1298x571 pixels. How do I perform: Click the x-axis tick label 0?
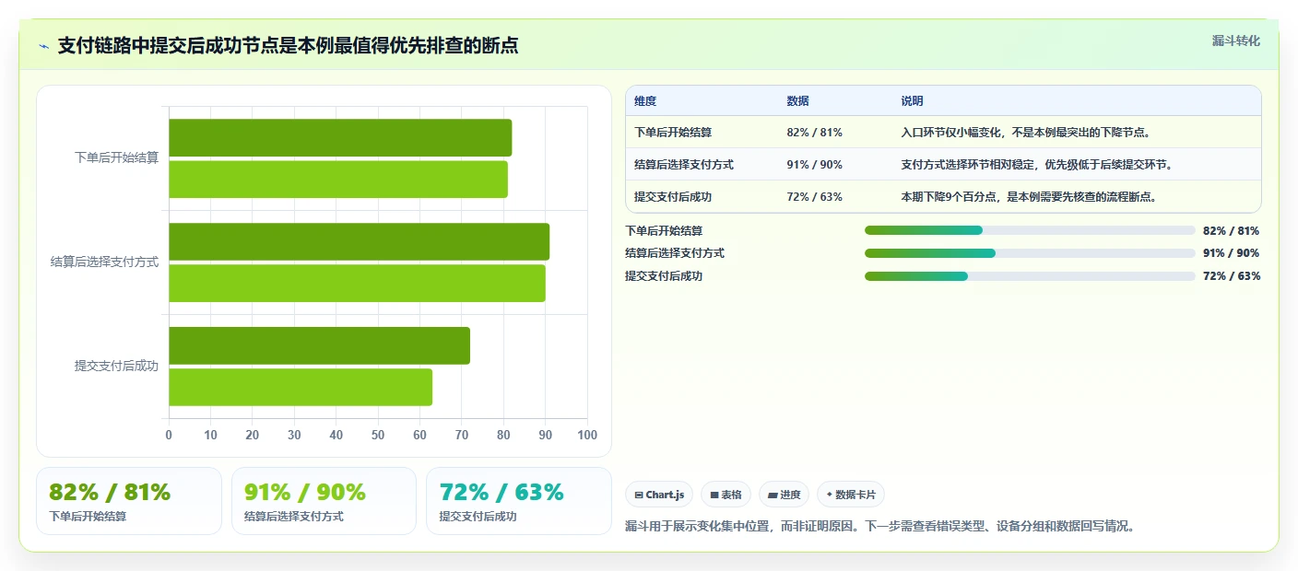(x=169, y=435)
